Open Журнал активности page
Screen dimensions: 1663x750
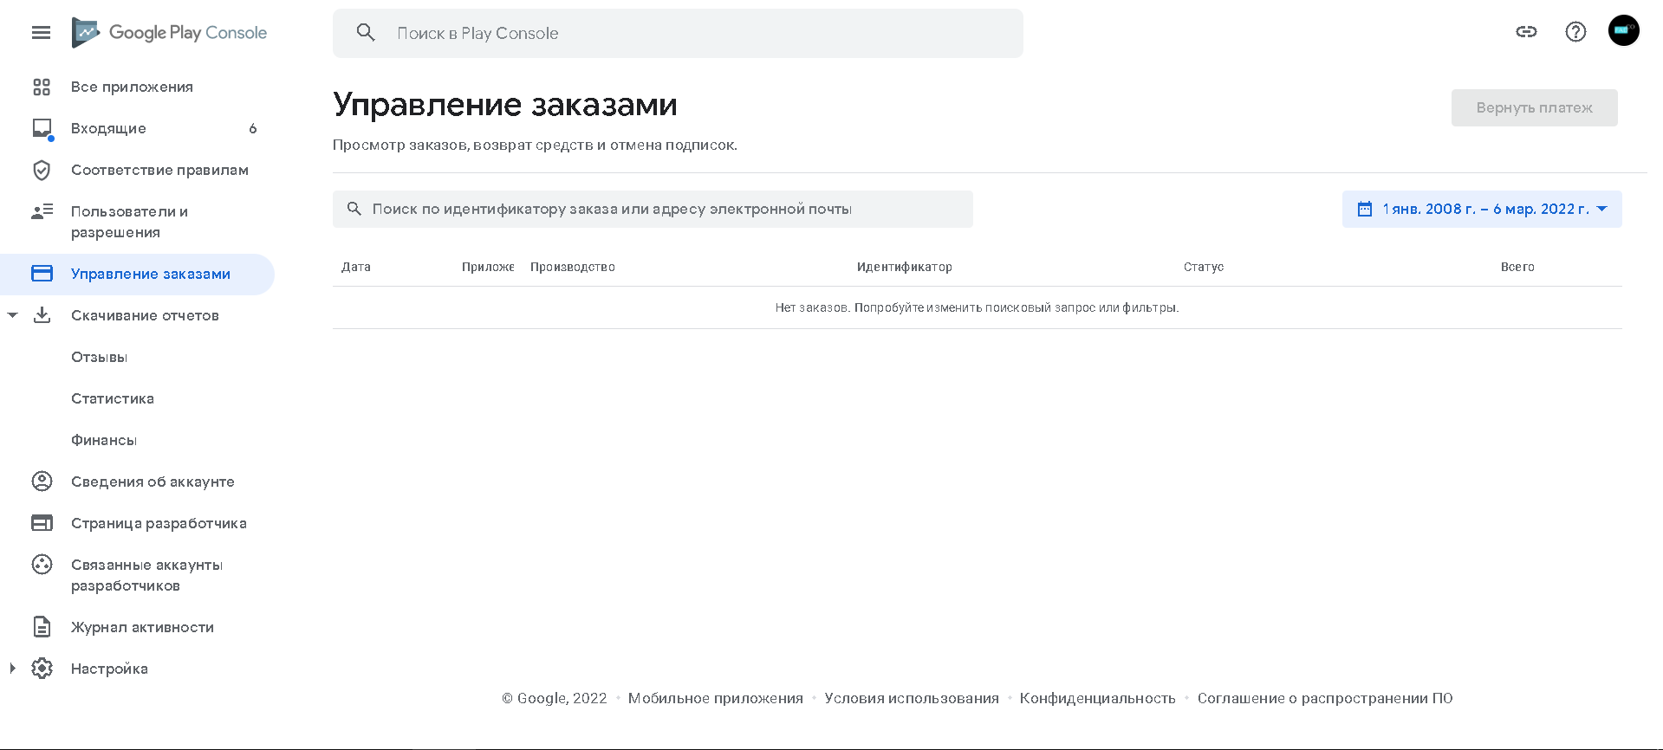142,627
